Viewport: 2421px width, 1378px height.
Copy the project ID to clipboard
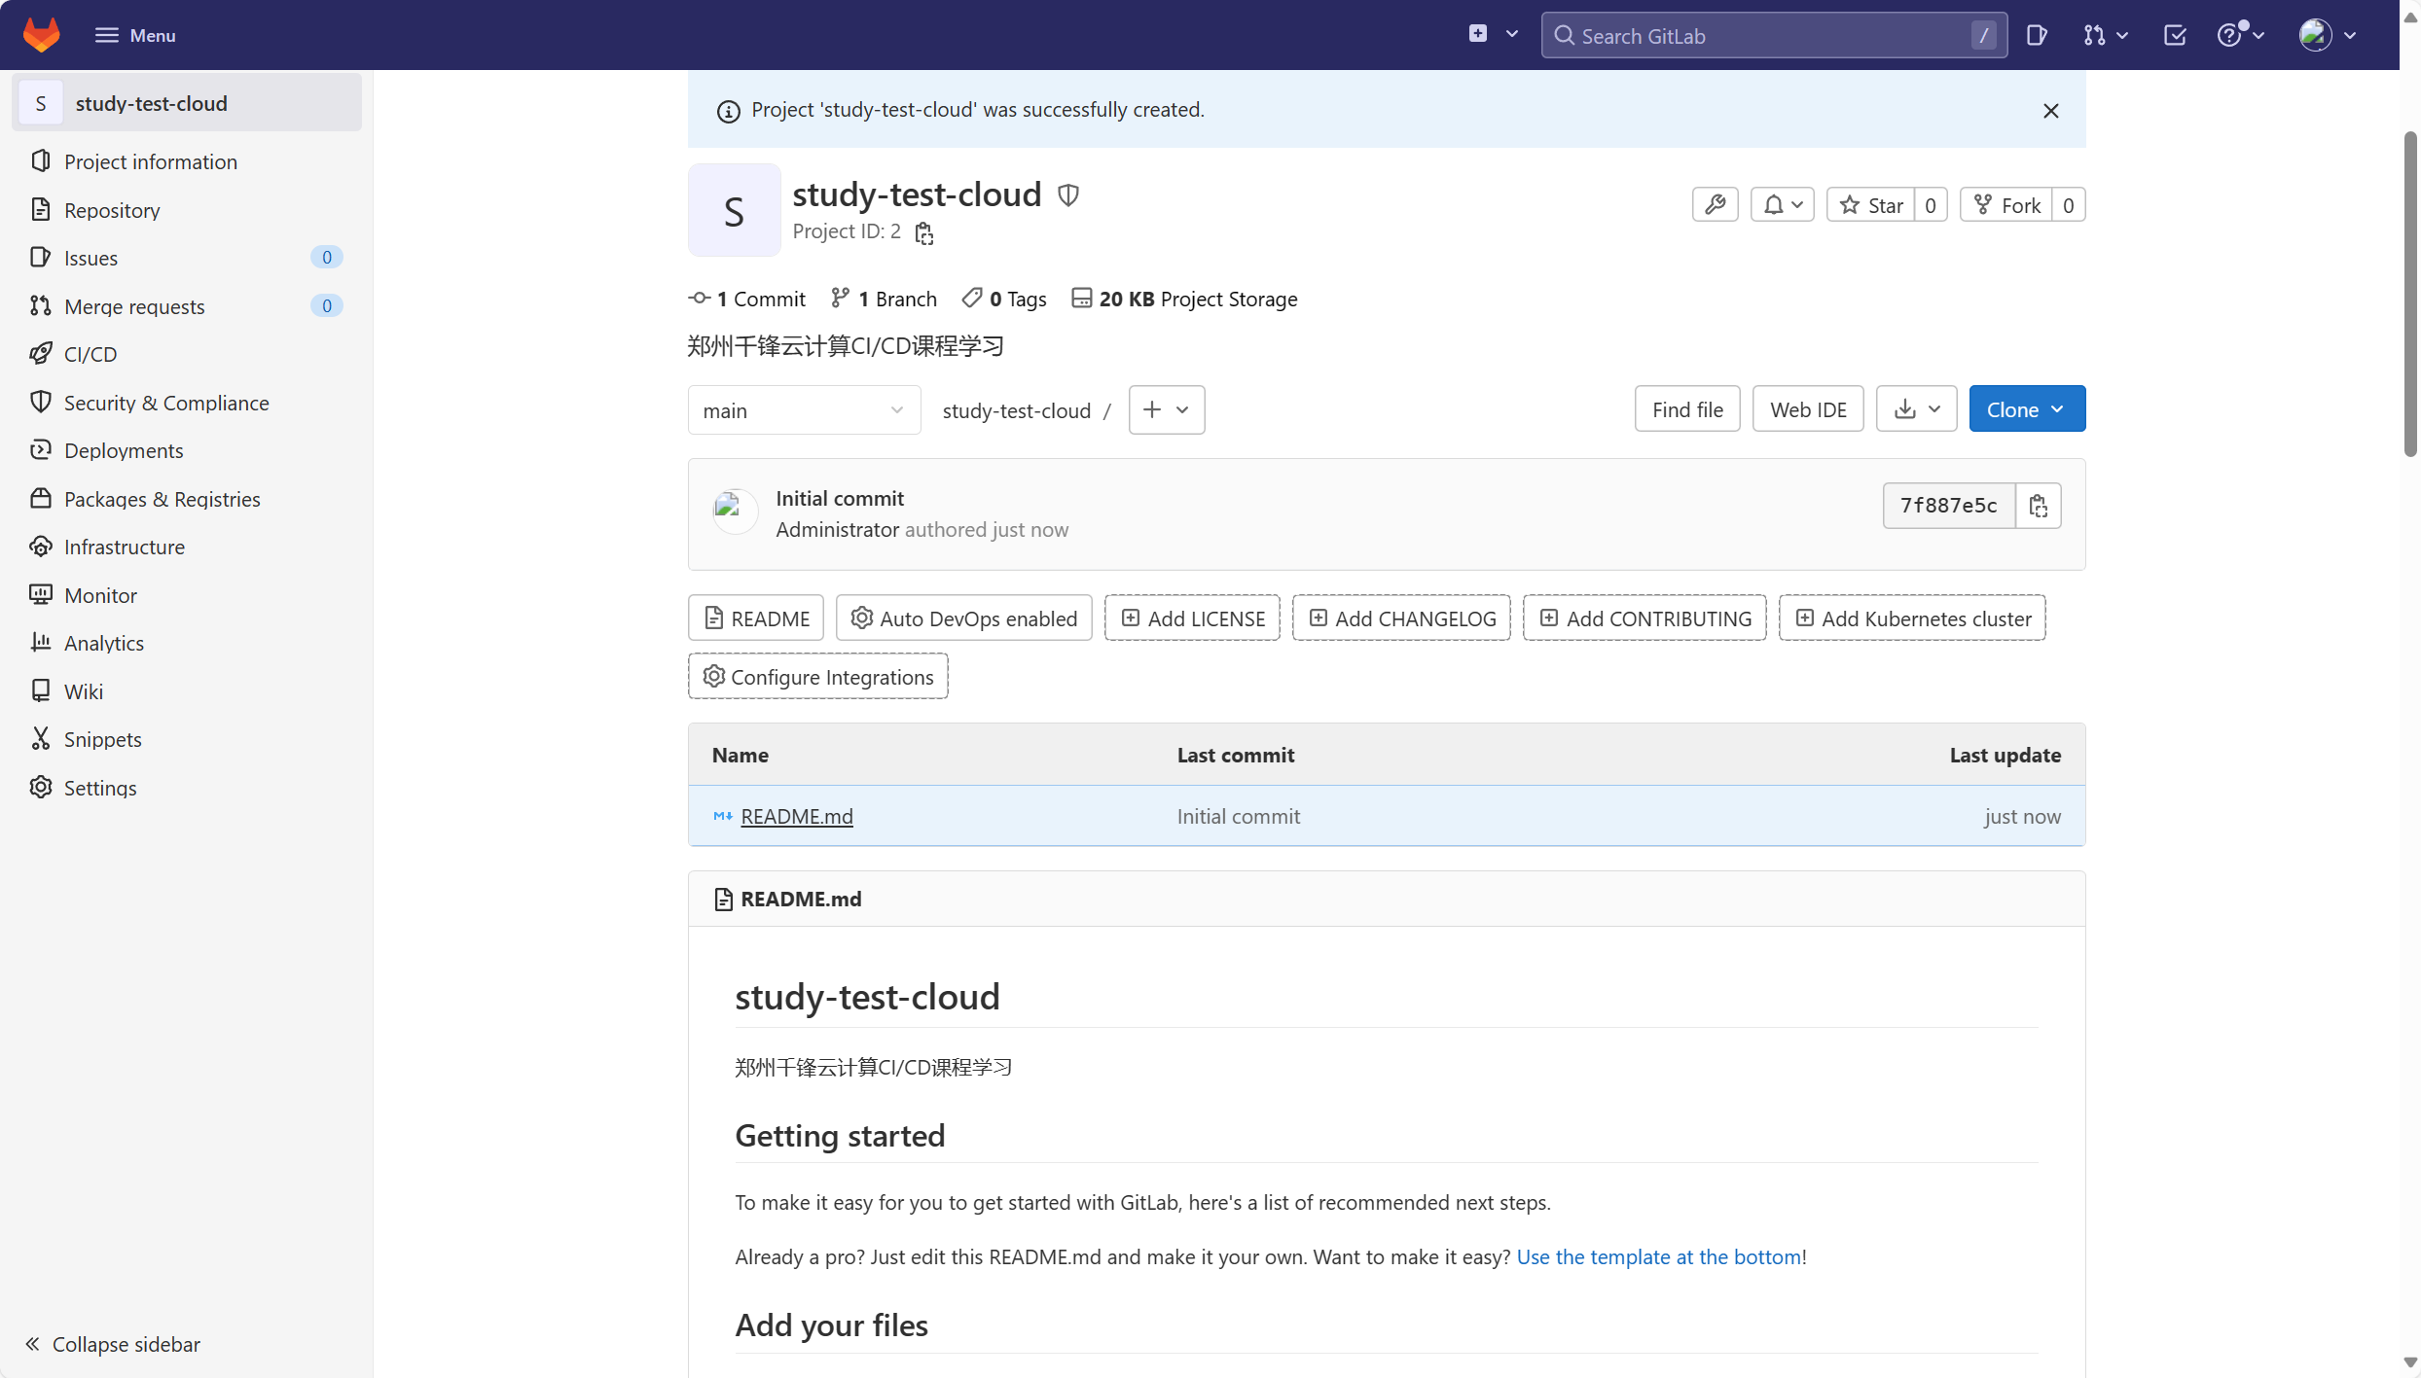tap(923, 233)
